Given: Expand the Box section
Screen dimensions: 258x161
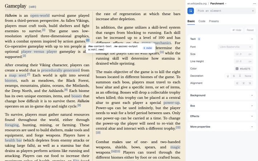Looking at the screenshot, I should (x=221, y=106).
